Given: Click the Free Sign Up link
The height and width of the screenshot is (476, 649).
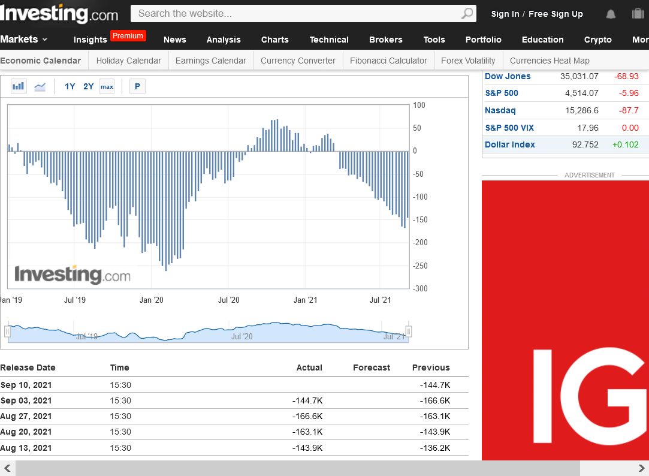Looking at the screenshot, I should click(556, 14).
